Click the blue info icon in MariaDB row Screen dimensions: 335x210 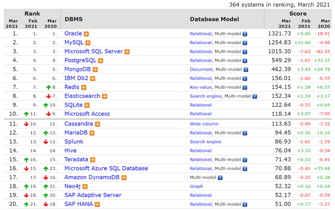tap(245, 133)
